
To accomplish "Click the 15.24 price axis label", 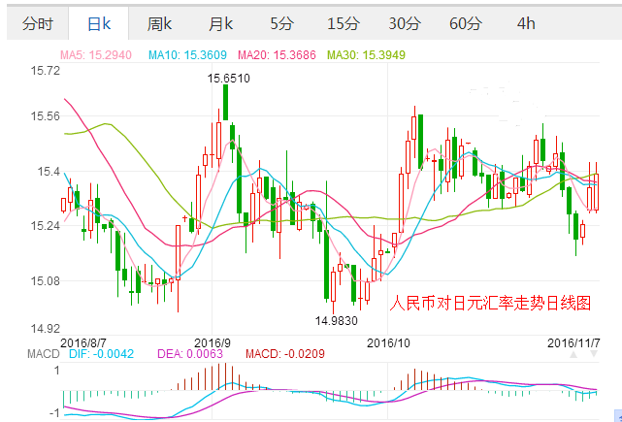I will tap(46, 226).
